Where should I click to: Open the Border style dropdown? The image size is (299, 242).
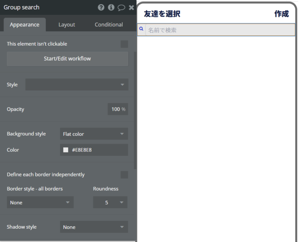pos(40,203)
